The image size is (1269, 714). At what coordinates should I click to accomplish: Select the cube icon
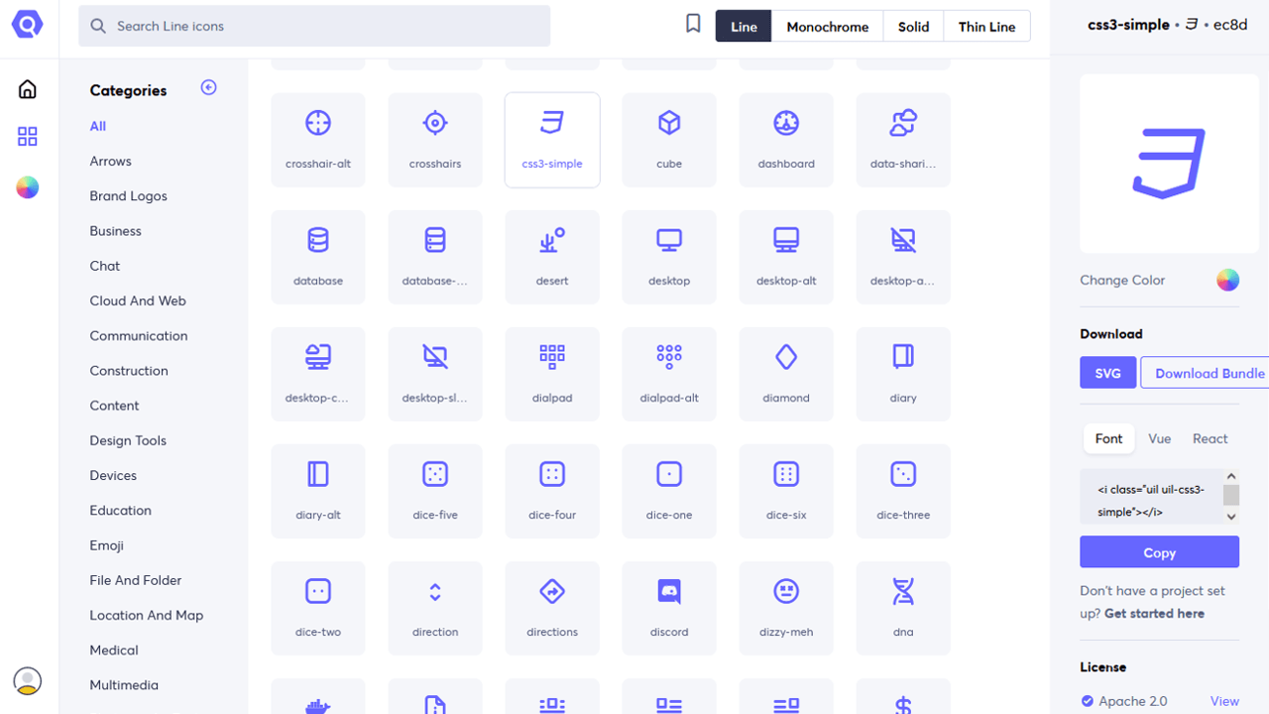coord(669,139)
